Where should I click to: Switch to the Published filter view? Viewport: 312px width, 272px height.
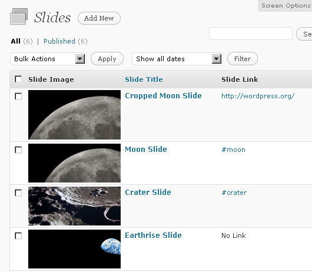(59, 41)
